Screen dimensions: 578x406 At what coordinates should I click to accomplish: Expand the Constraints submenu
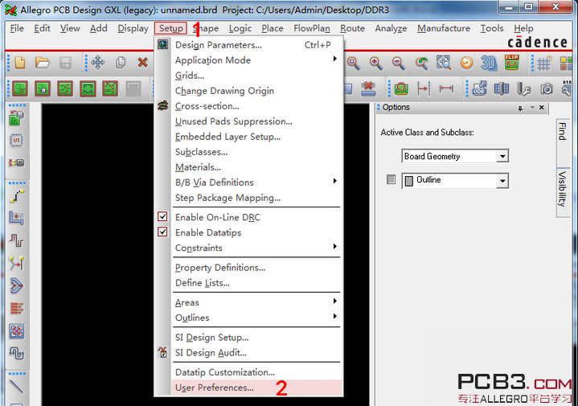pos(334,246)
